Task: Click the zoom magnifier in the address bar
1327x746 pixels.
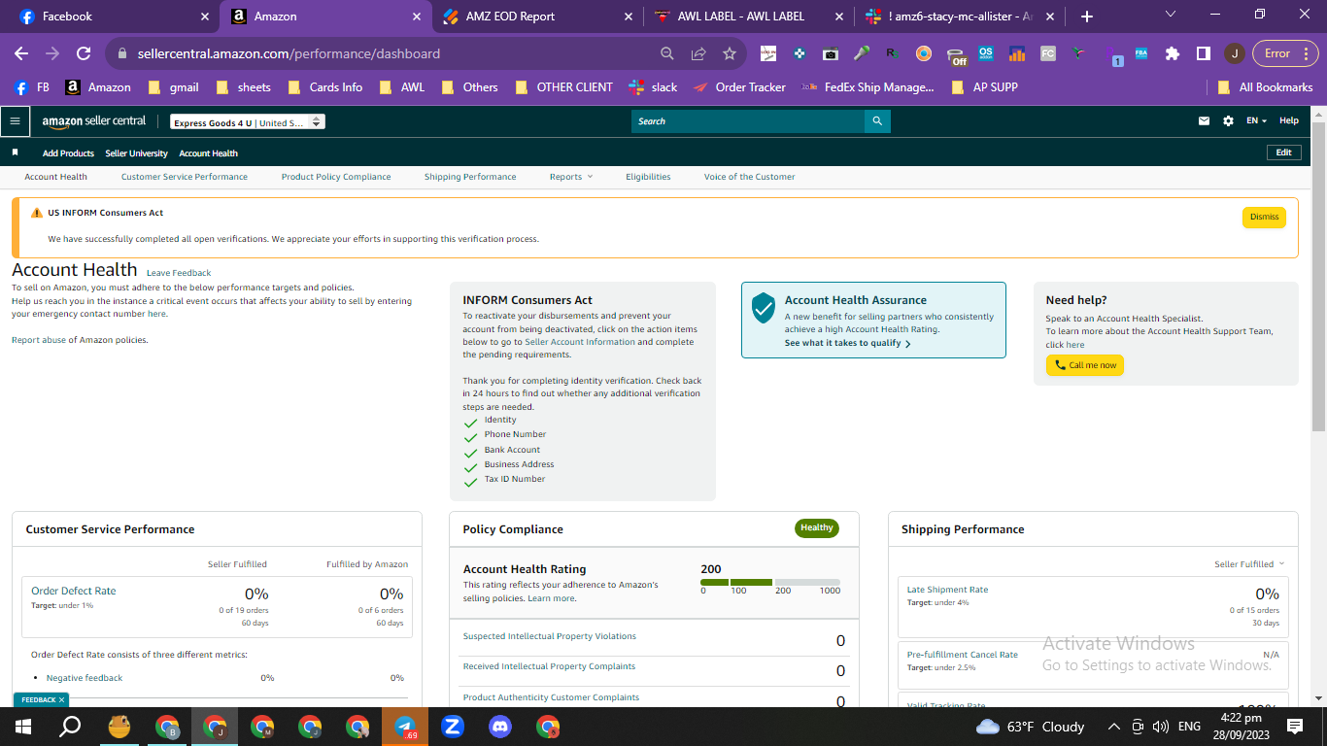Action: (x=667, y=53)
